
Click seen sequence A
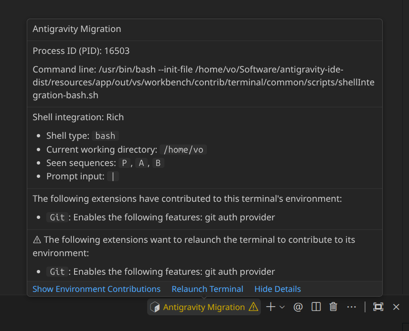click(x=141, y=163)
